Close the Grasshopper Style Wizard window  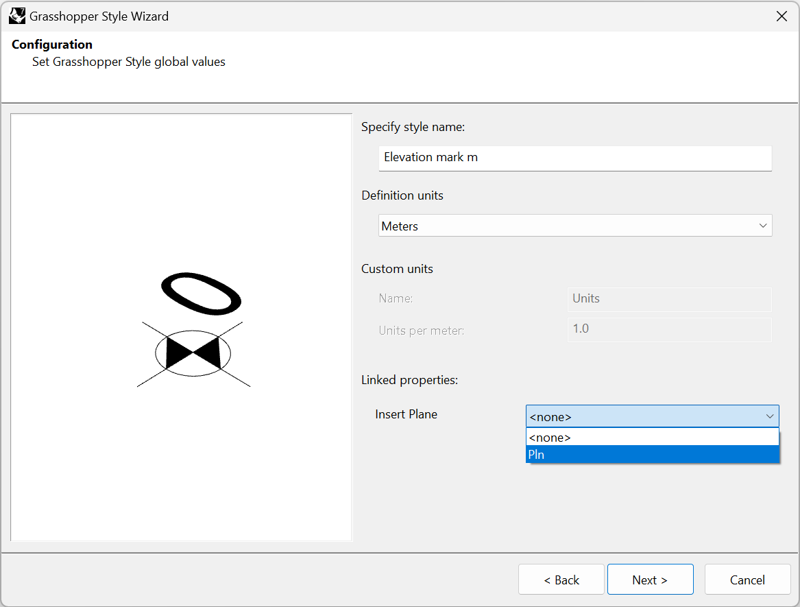click(x=781, y=16)
